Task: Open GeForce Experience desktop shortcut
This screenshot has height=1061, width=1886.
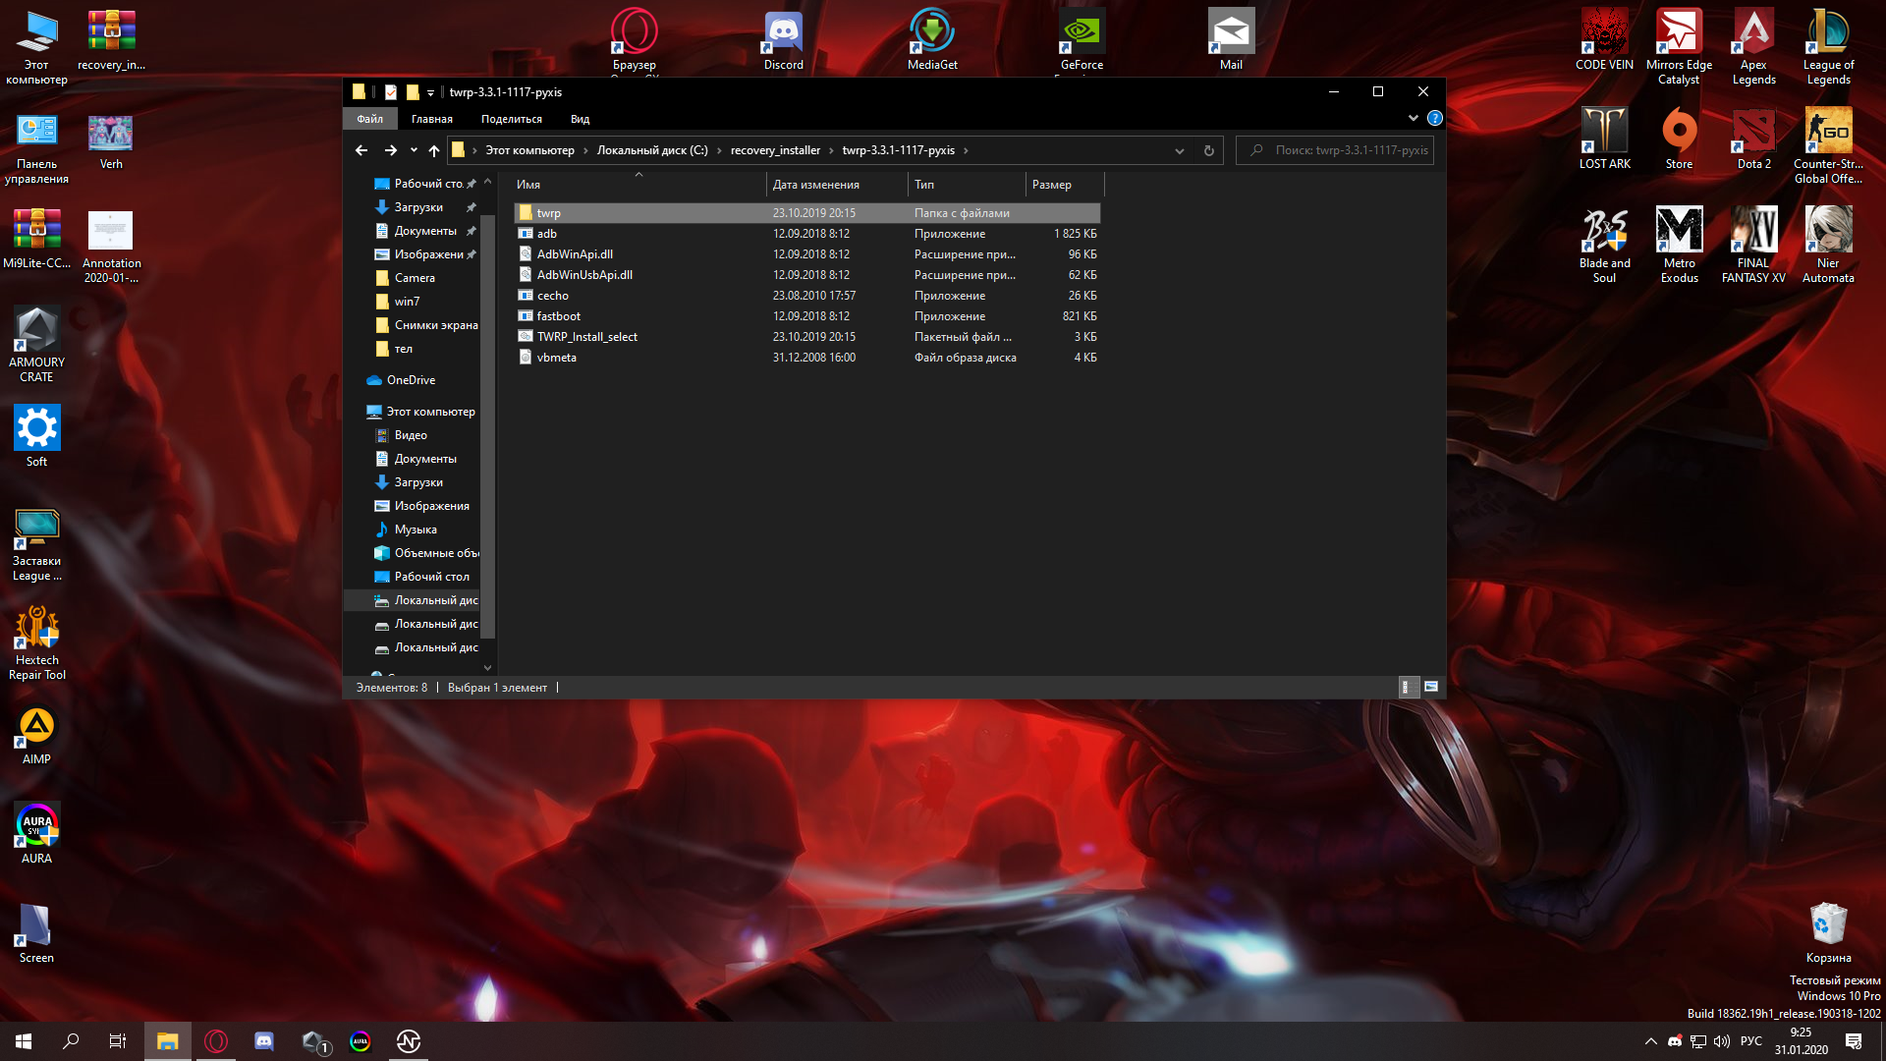Action: coord(1082,41)
